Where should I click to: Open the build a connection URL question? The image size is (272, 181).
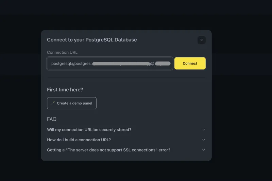pos(79,140)
